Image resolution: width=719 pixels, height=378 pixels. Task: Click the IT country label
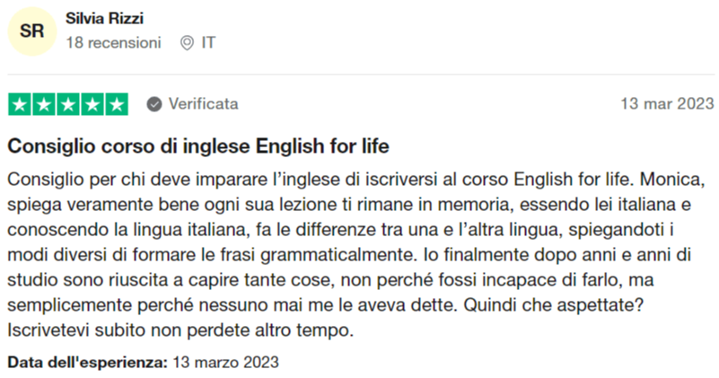pyautogui.click(x=208, y=43)
